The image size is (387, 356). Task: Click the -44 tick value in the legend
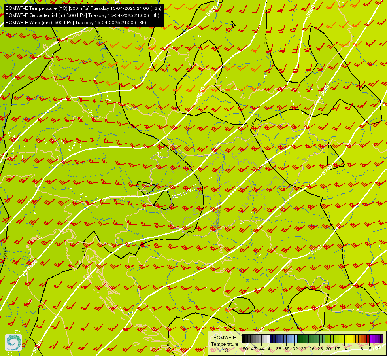pyautogui.click(x=261, y=349)
